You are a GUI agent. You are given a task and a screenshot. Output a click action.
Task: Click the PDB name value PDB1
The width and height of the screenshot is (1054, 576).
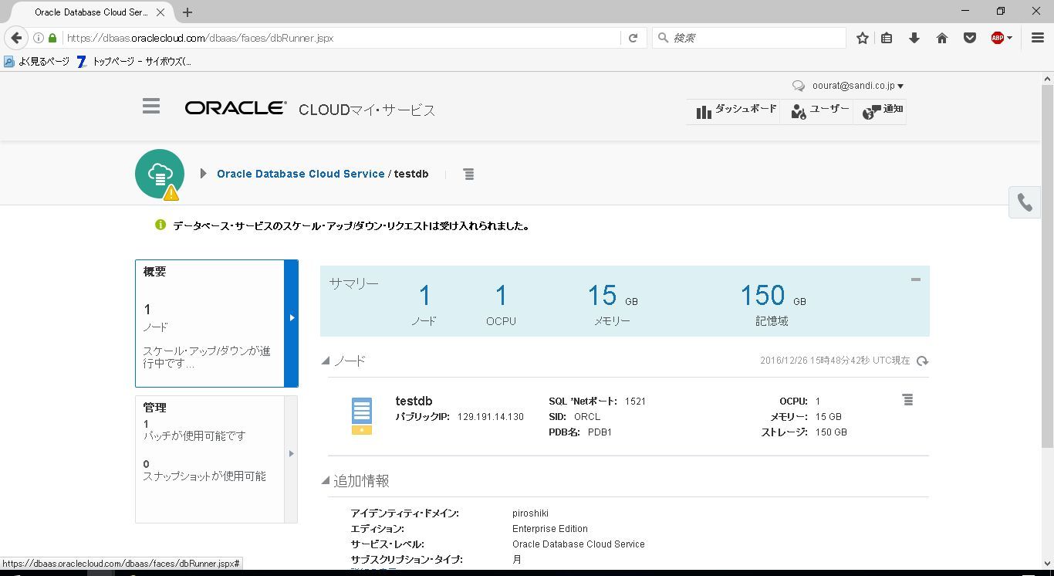(x=600, y=432)
